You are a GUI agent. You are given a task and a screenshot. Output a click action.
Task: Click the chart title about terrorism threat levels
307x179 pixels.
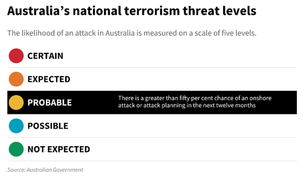click(x=132, y=11)
